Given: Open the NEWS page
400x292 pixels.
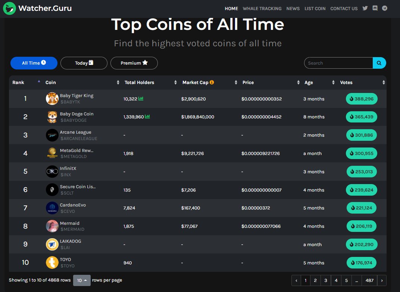Looking at the screenshot, I should coord(293,9).
